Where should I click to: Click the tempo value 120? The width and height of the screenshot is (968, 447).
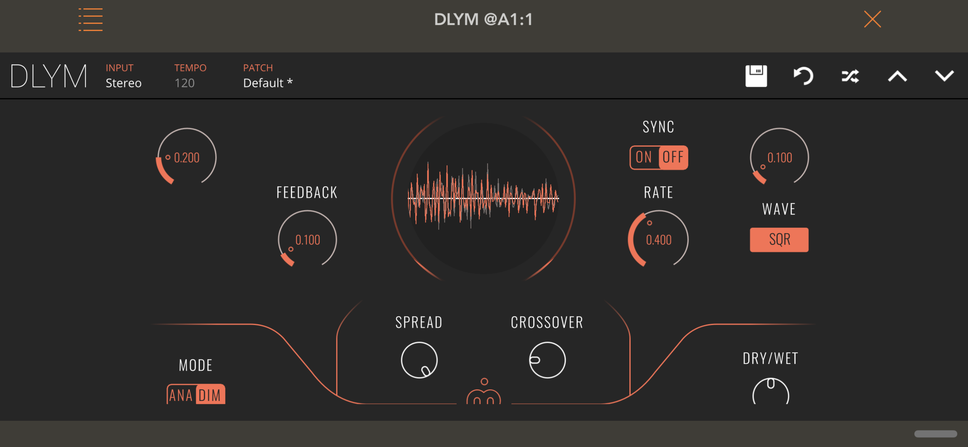point(184,83)
